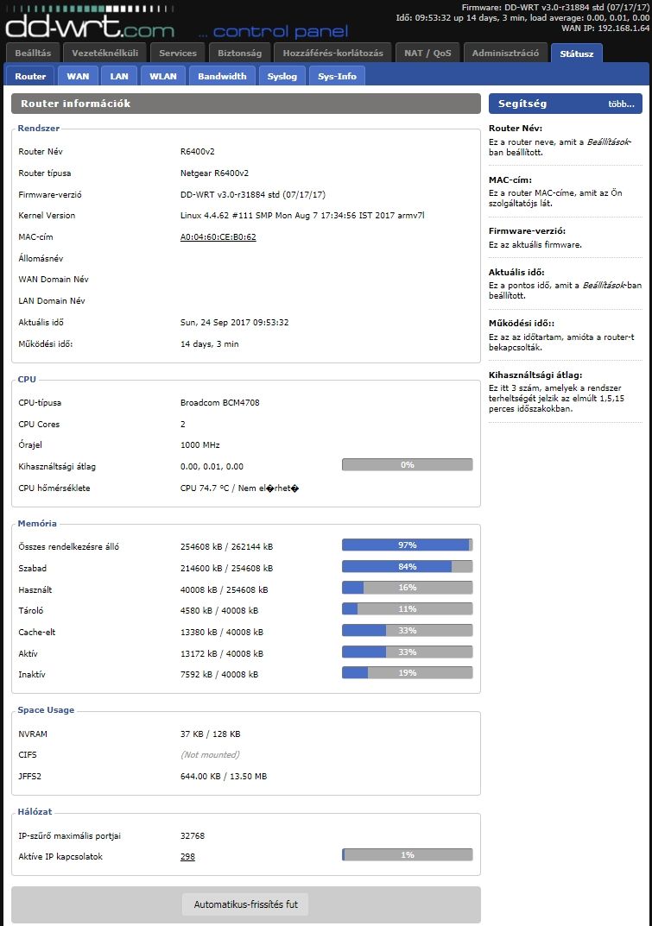Click the 16% used memory bar
Image resolution: width=652 pixels, height=926 pixels.
(408, 588)
